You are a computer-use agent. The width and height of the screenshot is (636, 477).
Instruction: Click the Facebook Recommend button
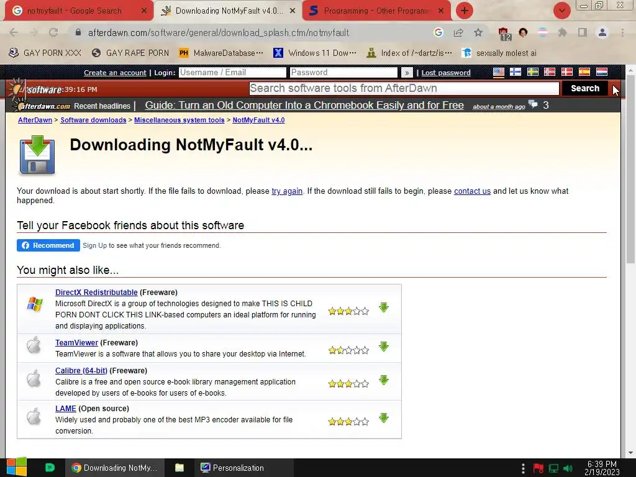click(x=48, y=245)
